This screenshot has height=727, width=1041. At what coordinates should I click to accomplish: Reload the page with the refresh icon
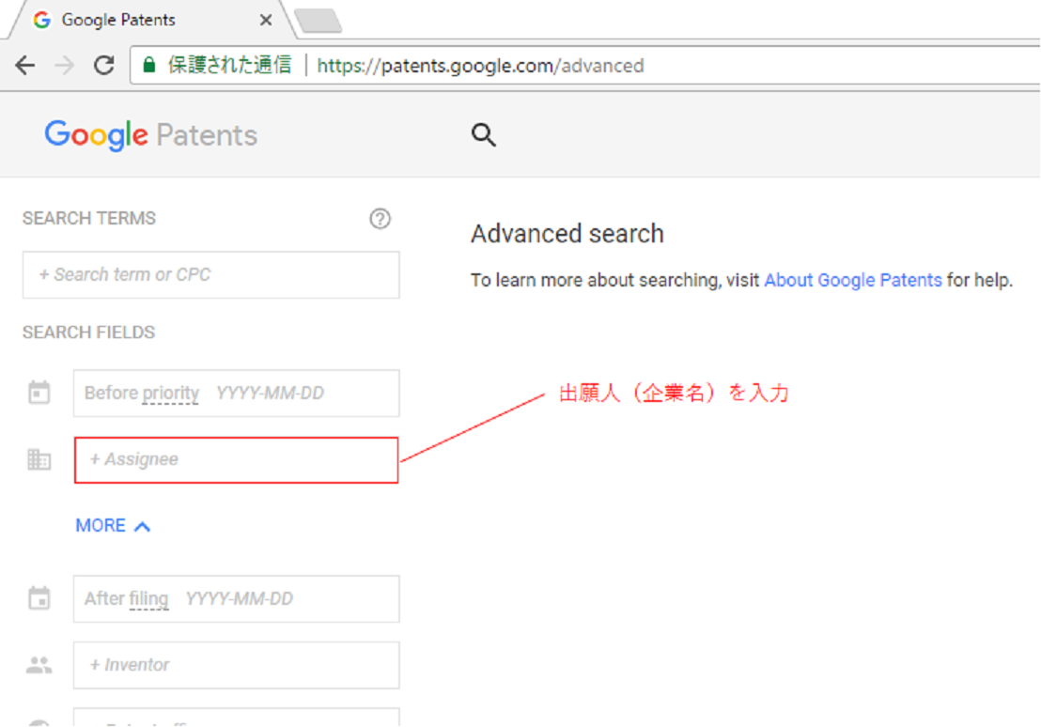[x=103, y=65]
